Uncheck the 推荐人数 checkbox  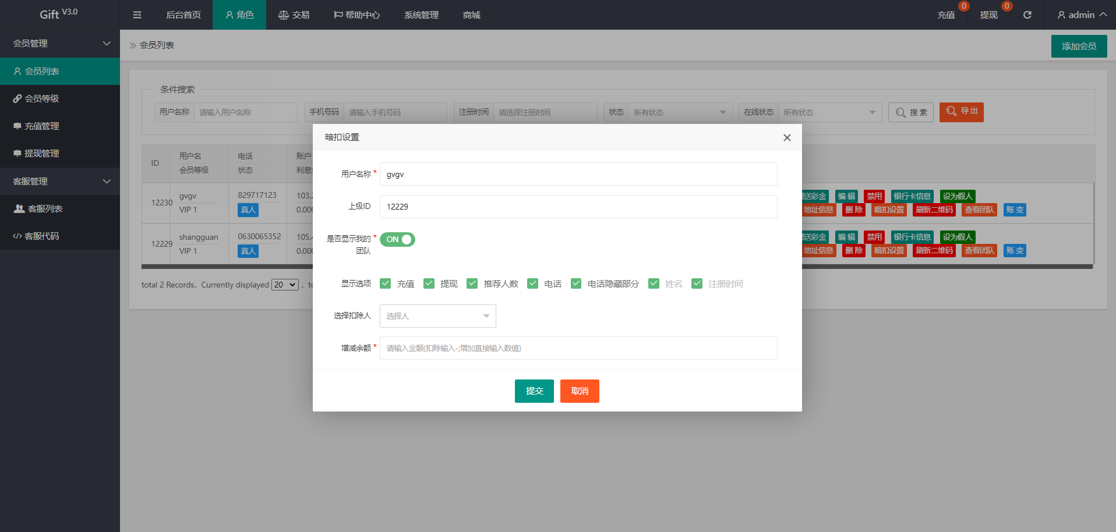(472, 283)
